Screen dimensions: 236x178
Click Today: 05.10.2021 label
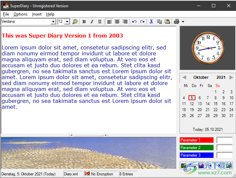pos(208,130)
